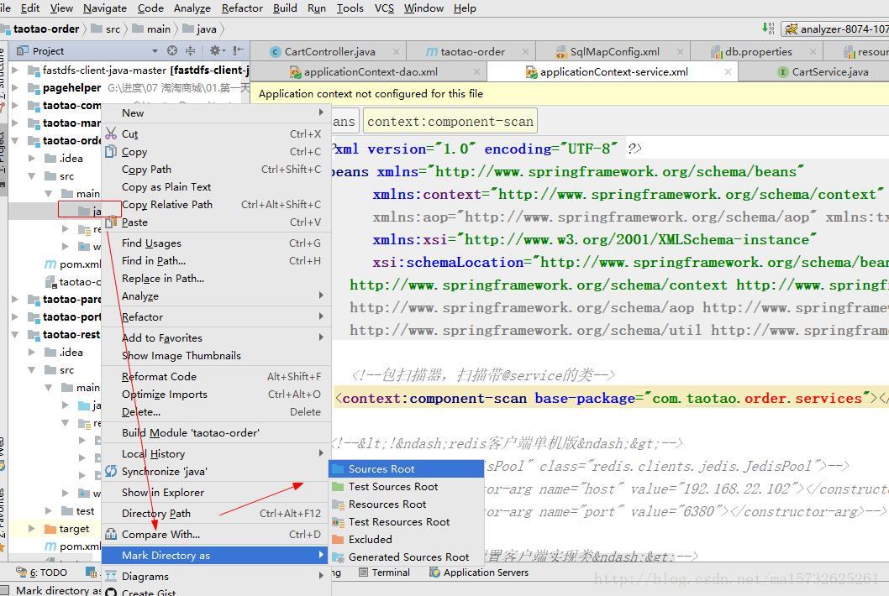Open the VCS menu
This screenshot has width=889, height=596.
coord(384,8)
